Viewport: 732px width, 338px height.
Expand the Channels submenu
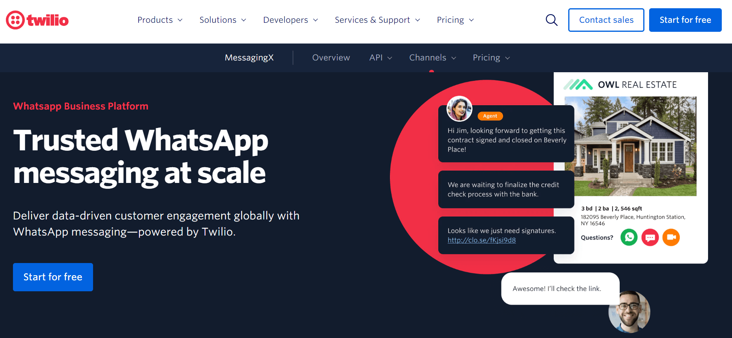click(x=433, y=58)
